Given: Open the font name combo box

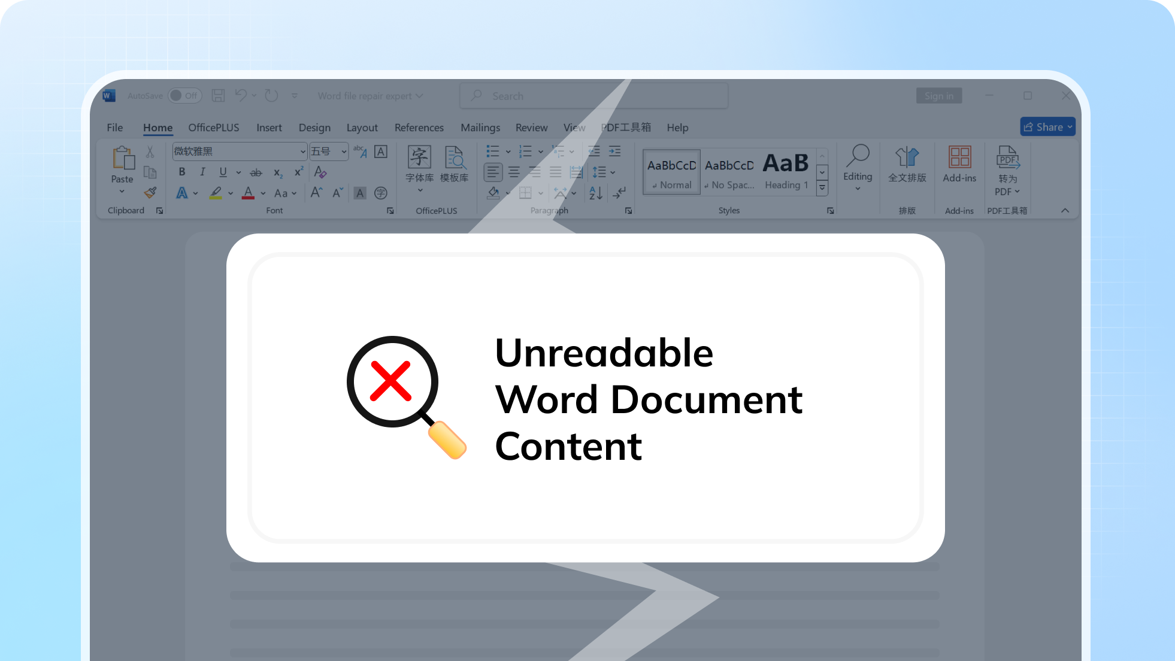Looking at the screenshot, I should pos(240,151).
